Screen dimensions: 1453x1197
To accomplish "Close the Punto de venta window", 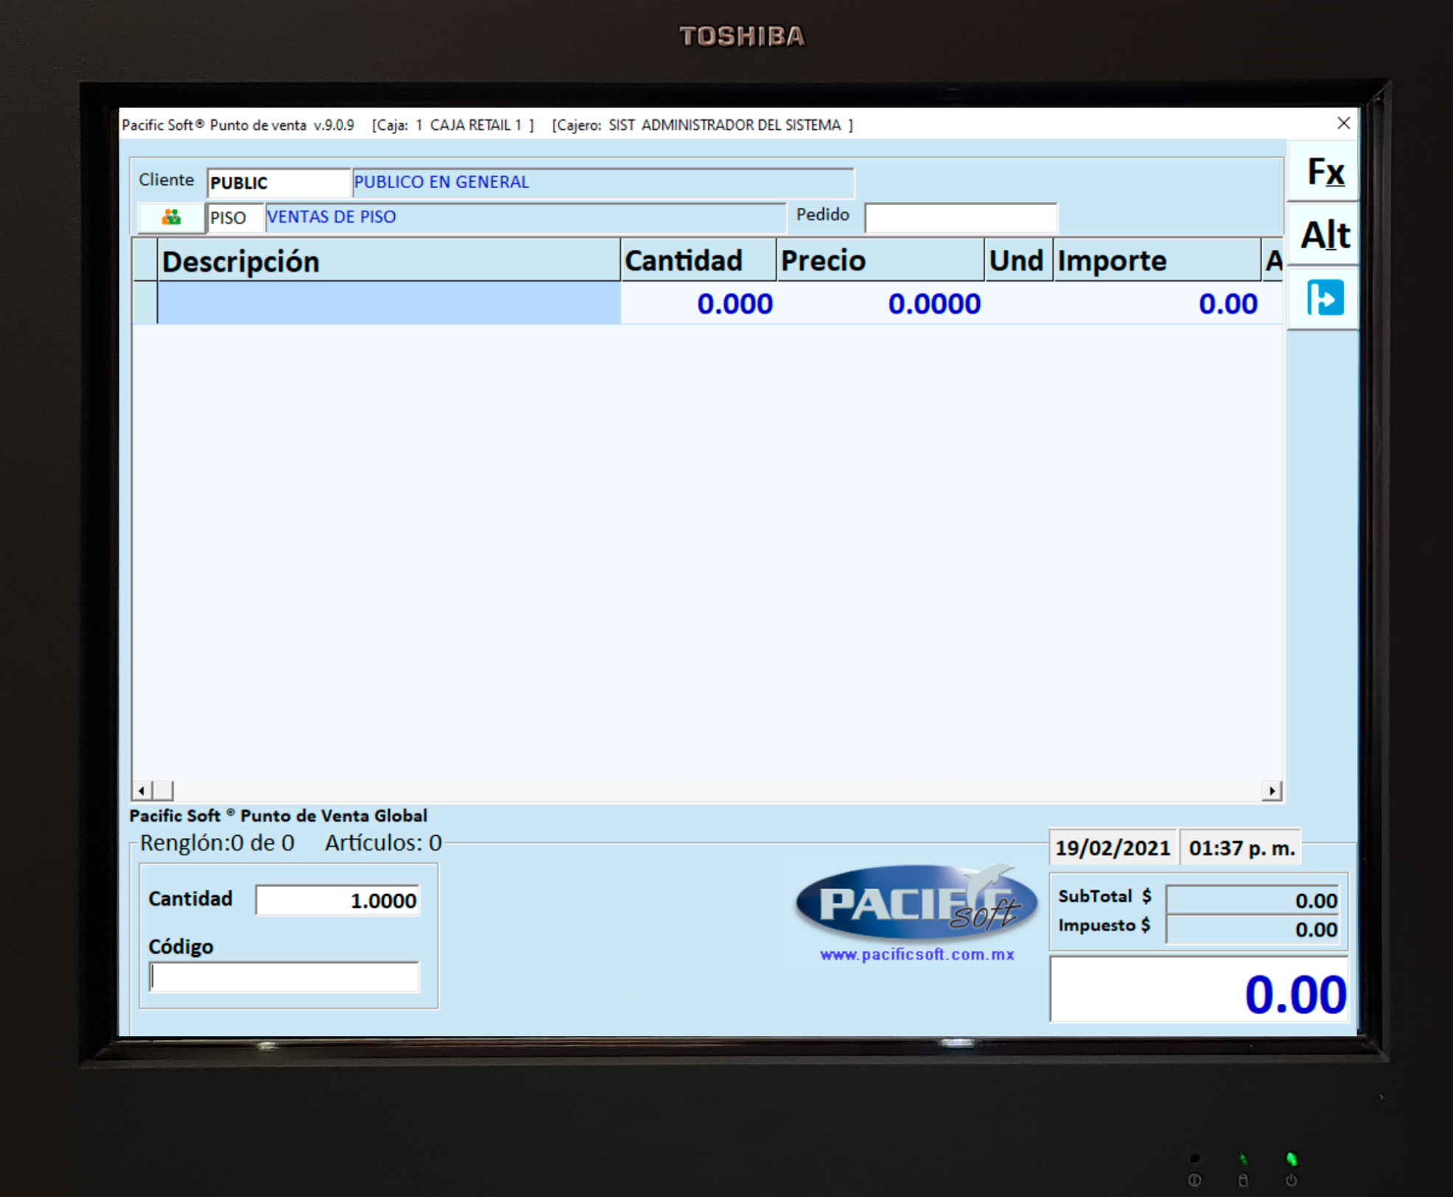I will click(1343, 124).
